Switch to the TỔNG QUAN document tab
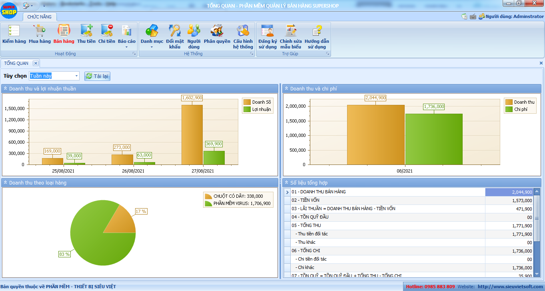 pos(16,63)
